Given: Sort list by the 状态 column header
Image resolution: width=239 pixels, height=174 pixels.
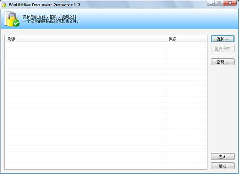Looking at the screenshot, I should [182, 39].
